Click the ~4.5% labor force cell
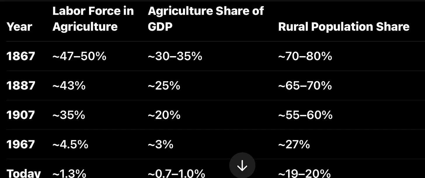This screenshot has height=178, width=425. pyautogui.click(x=70, y=144)
